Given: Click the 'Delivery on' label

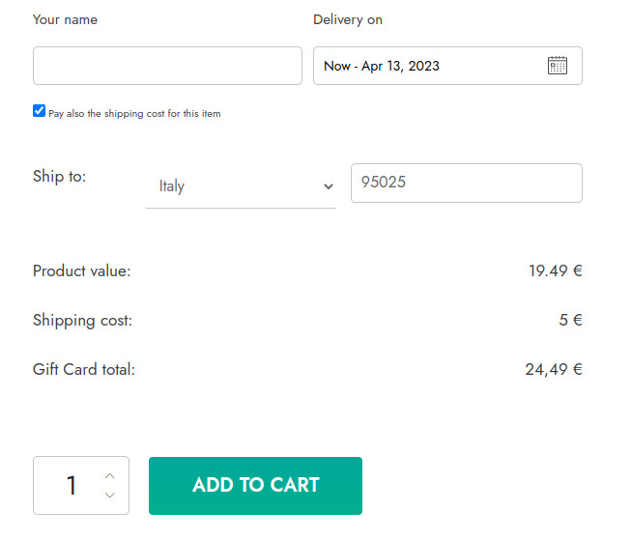Looking at the screenshot, I should point(348,19).
